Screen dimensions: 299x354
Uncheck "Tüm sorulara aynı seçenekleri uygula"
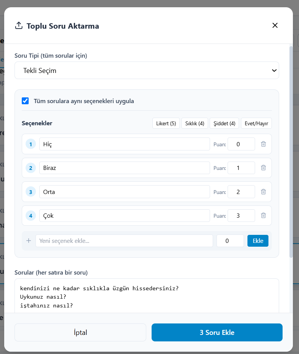coord(25,101)
